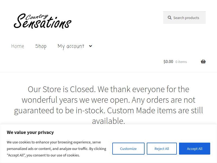This screenshot has height=163, width=217.
Task: Click the 'Any orders are not' text
Action: click(164, 100)
